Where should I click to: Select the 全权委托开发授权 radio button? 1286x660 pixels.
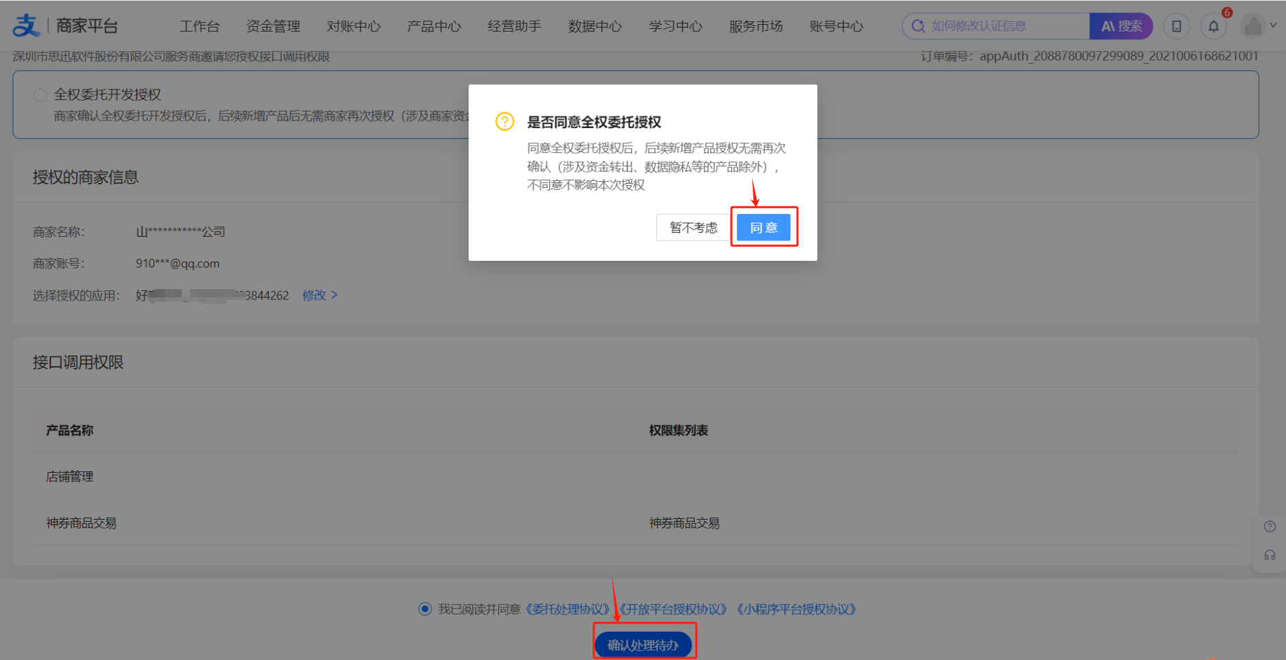click(x=41, y=95)
